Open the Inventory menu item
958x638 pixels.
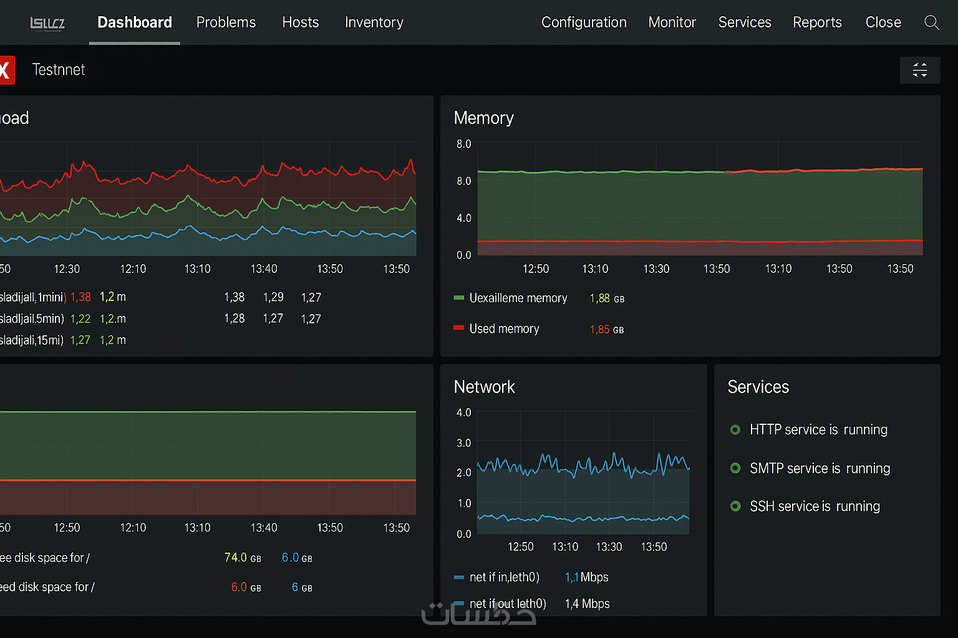coord(374,23)
